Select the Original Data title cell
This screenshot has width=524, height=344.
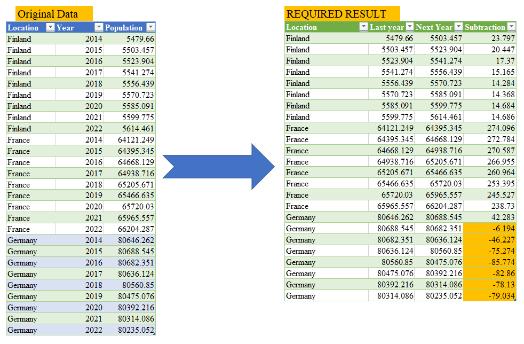click(54, 14)
